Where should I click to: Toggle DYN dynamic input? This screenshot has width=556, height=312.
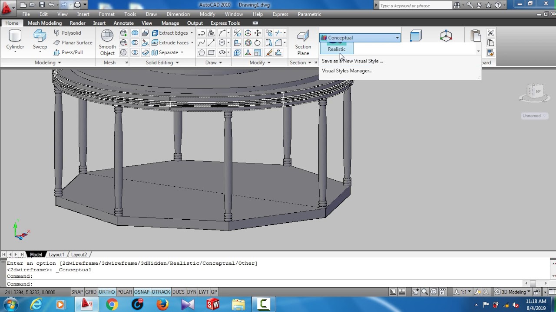pyautogui.click(x=192, y=292)
